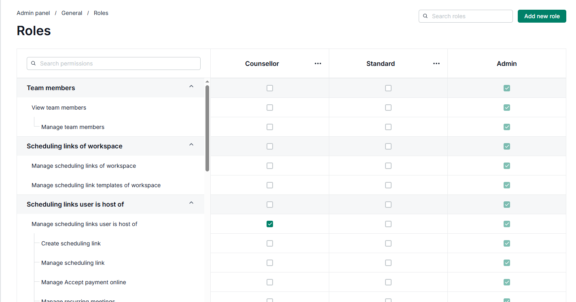Check Scheduling links user is host of for Standard
576x302 pixels.
(388, 205)
